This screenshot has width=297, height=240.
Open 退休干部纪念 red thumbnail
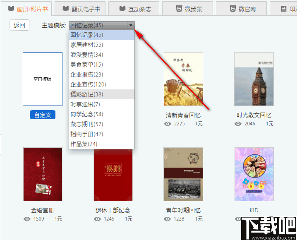(113, 175)
